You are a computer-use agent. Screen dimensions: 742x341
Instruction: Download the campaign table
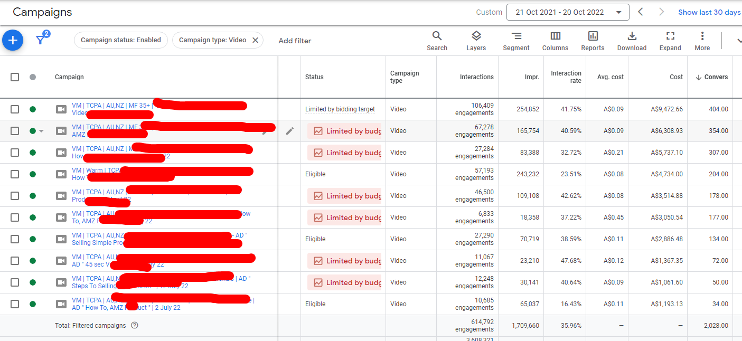pyautogui.click(x=632, y=41)
